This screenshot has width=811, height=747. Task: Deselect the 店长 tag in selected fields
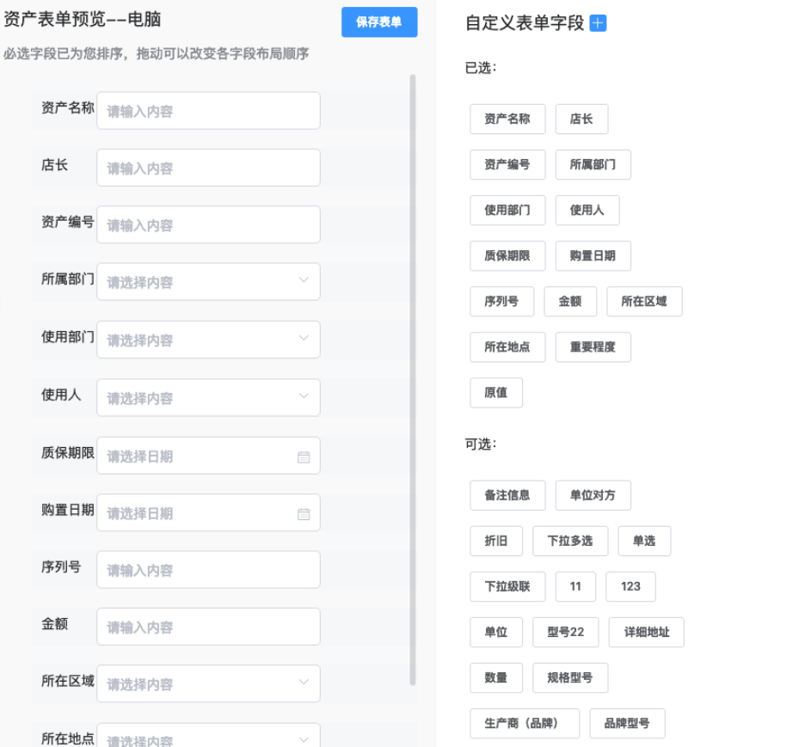(581, 119)
